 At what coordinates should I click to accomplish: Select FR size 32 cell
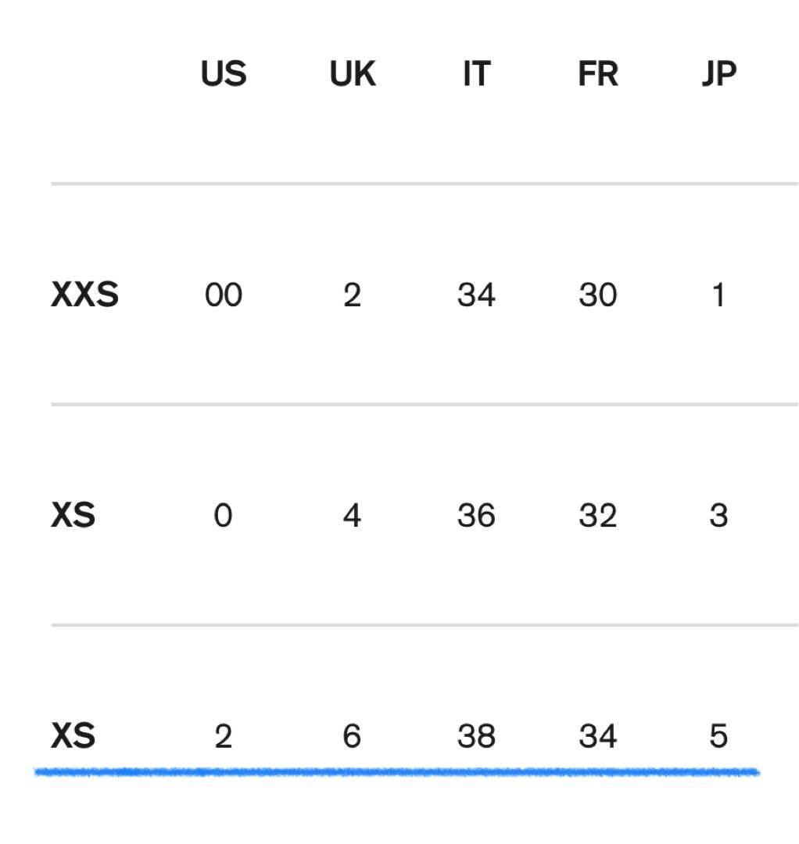(597, 515)
